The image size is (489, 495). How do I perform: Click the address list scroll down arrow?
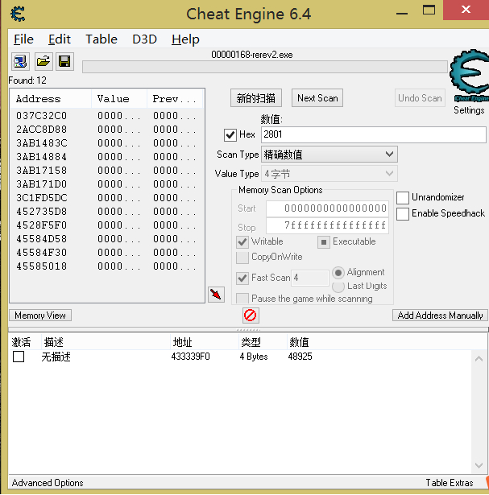[x=479, y=465]
